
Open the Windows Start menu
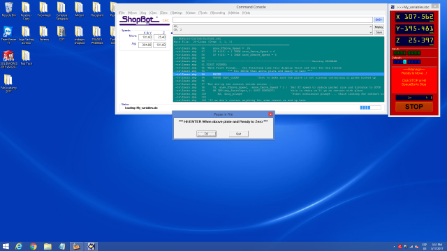(x=6, y=246)
